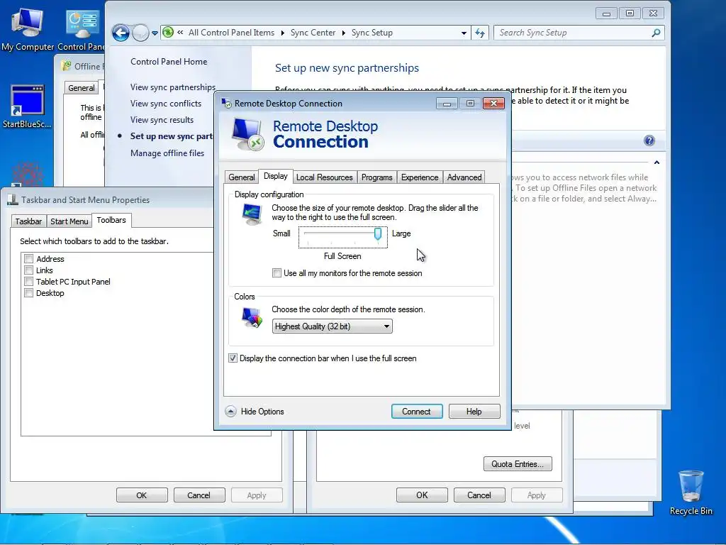This screenshot has width=726, height=545.
Task: Click the Help button in Remote Desktop
Action: 474,412
